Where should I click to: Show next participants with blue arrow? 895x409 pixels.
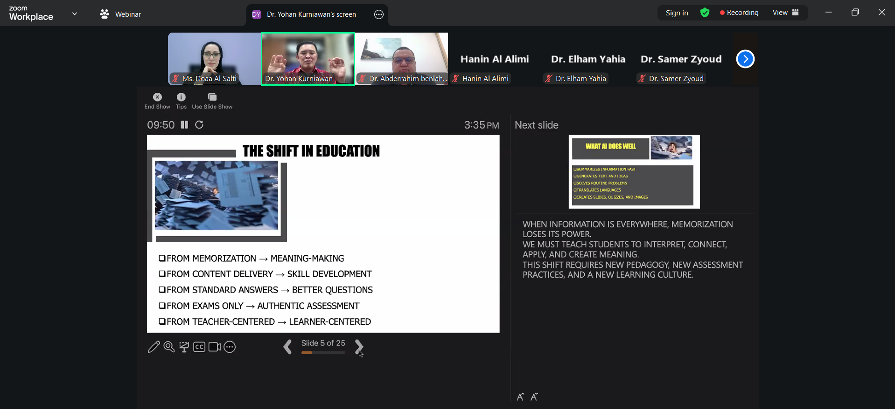pyautogui.click(x=745, y=59)
